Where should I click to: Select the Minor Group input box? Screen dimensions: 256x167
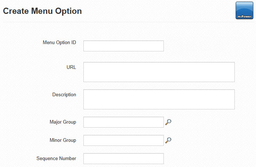coord(124,140)
